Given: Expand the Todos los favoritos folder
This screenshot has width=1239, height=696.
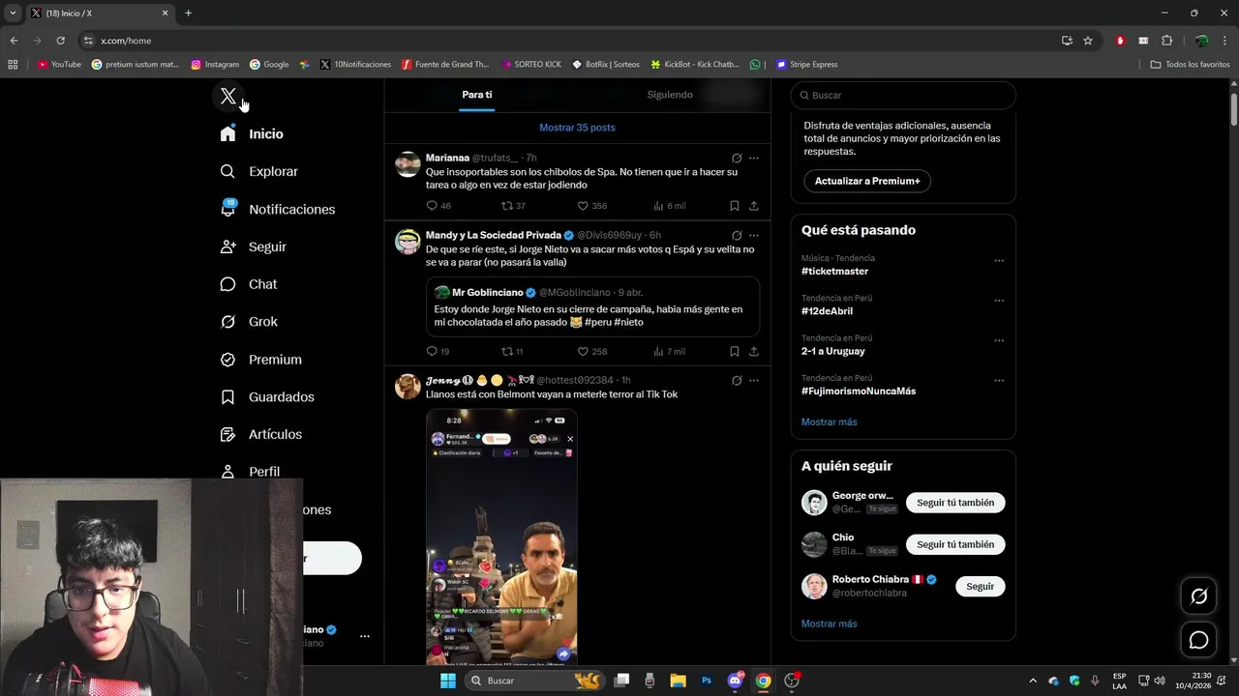Looking at the screenshot, I should pyautogui.click(x=1190, y=65).
